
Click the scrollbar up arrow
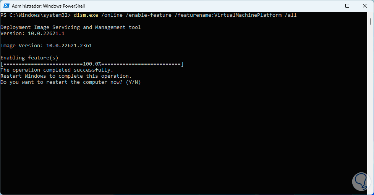[x=371, y=14]
